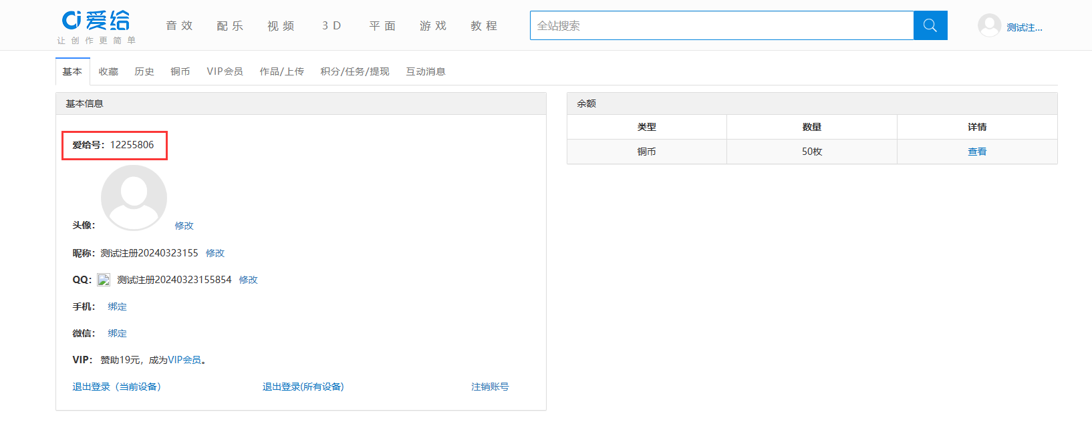Select the 基本 tab
Viewport: 1092px width, 424px height.
(x=72, y=71)
